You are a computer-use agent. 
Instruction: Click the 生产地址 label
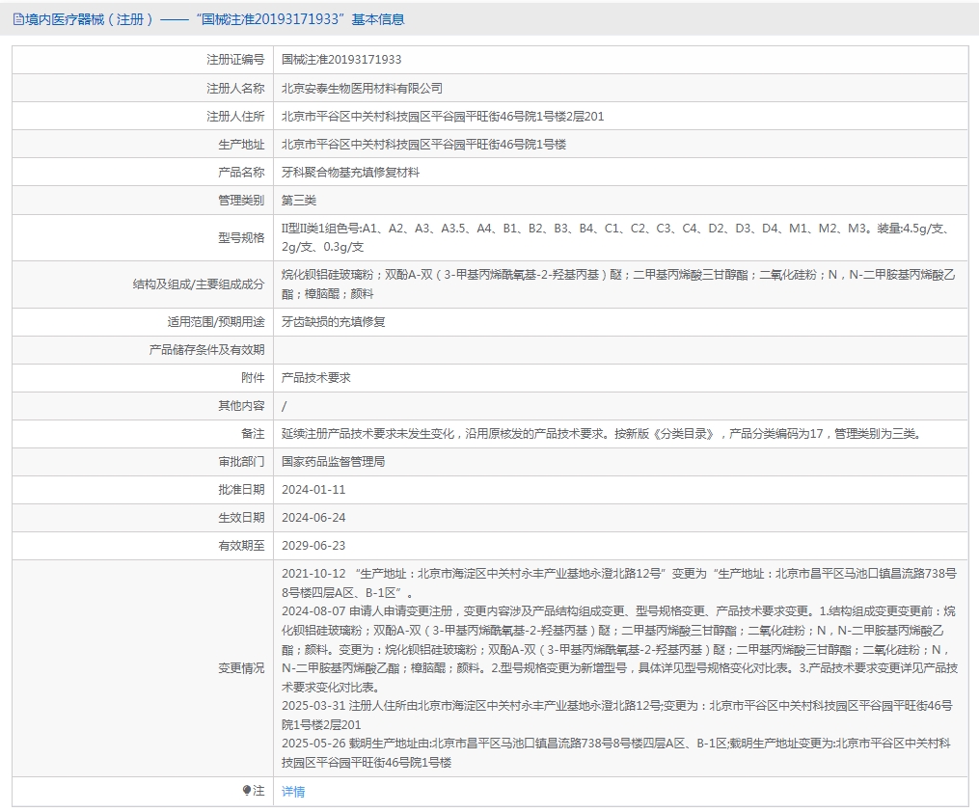pyautogui.click(x=241, y=145)
